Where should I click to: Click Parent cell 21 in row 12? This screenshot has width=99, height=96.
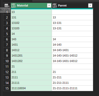pos(73,72)
